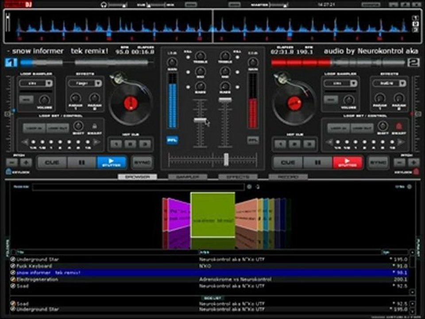425x319 pixels.
Task: Click deck 2 pitch plus button
Action: 413,163
